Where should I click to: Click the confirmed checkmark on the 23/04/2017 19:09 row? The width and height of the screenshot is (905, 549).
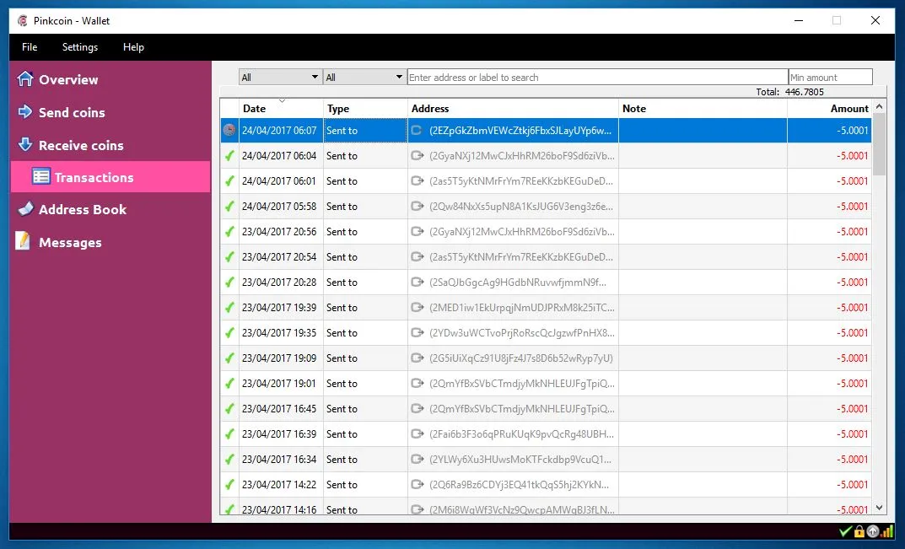[x=229, y=358]
